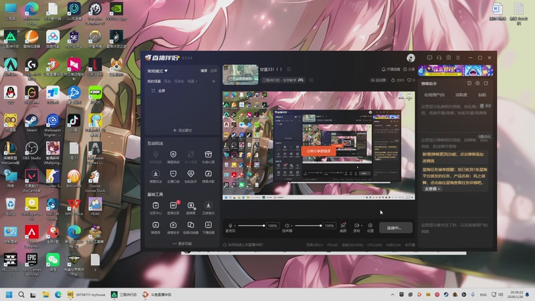Click the 连接中... stream button
Image resolution: width=535 pixels, height=301 pixels.
point(395,227)
